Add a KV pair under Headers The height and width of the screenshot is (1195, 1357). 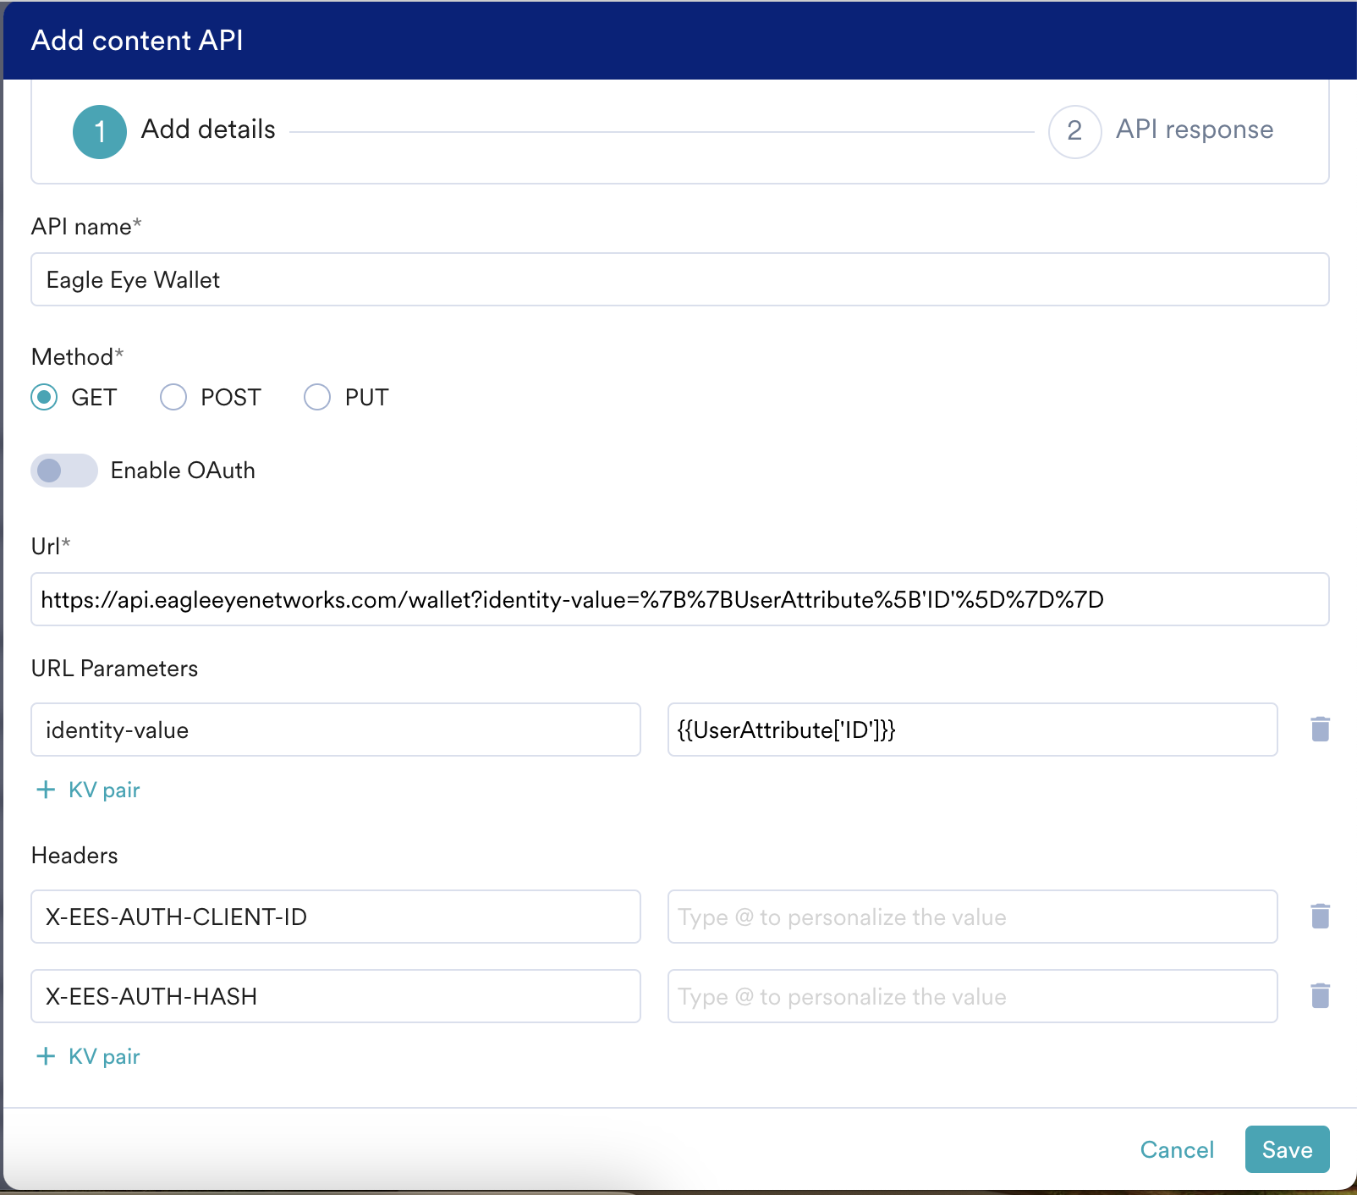[88, 1056]
